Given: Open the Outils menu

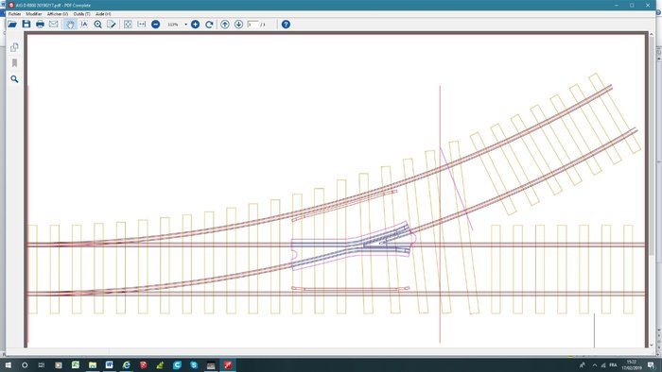Looking at the screenshot, I should [x=81, y=14].
